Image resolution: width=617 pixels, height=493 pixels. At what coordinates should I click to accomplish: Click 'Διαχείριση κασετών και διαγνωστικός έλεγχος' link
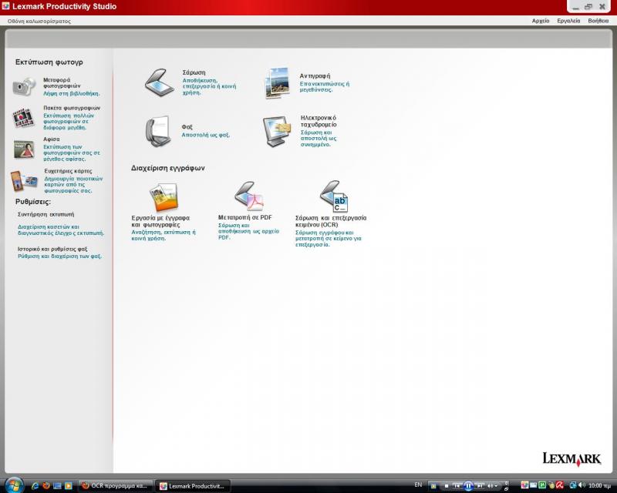(61, 230)
